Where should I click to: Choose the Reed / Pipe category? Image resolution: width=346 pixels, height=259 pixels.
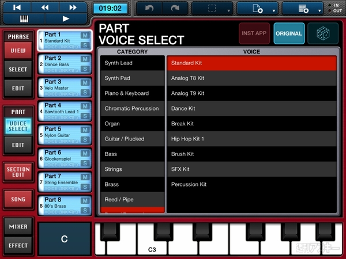[133, 200]
